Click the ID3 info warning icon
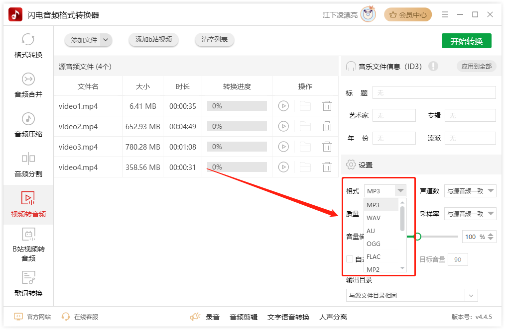505x330 pixels. (433, 66)
